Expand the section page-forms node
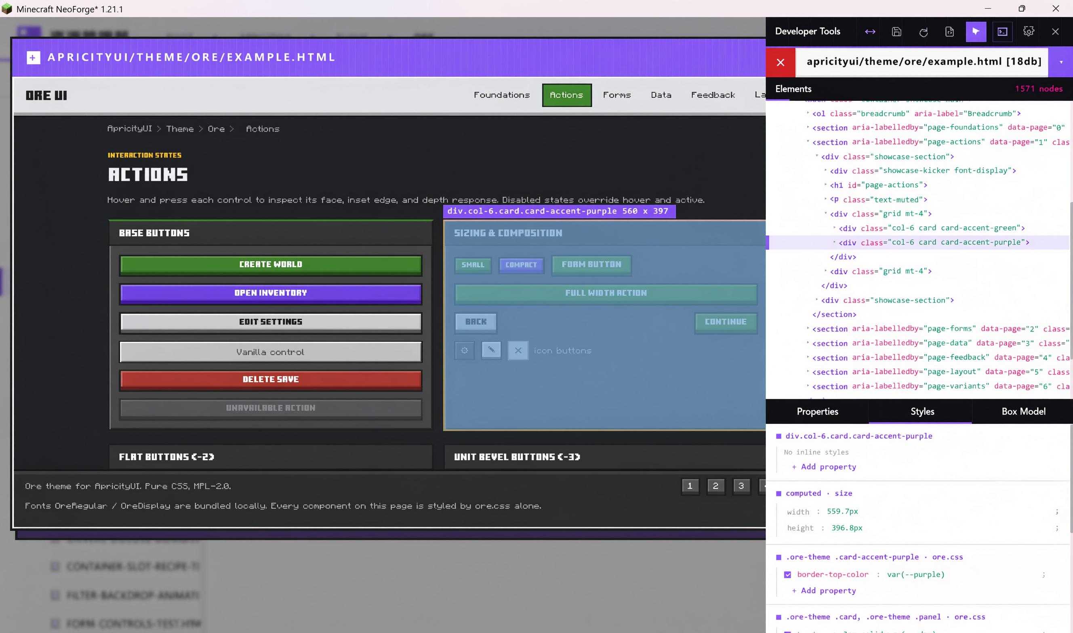1073x633 pixels. click(808, 328)
